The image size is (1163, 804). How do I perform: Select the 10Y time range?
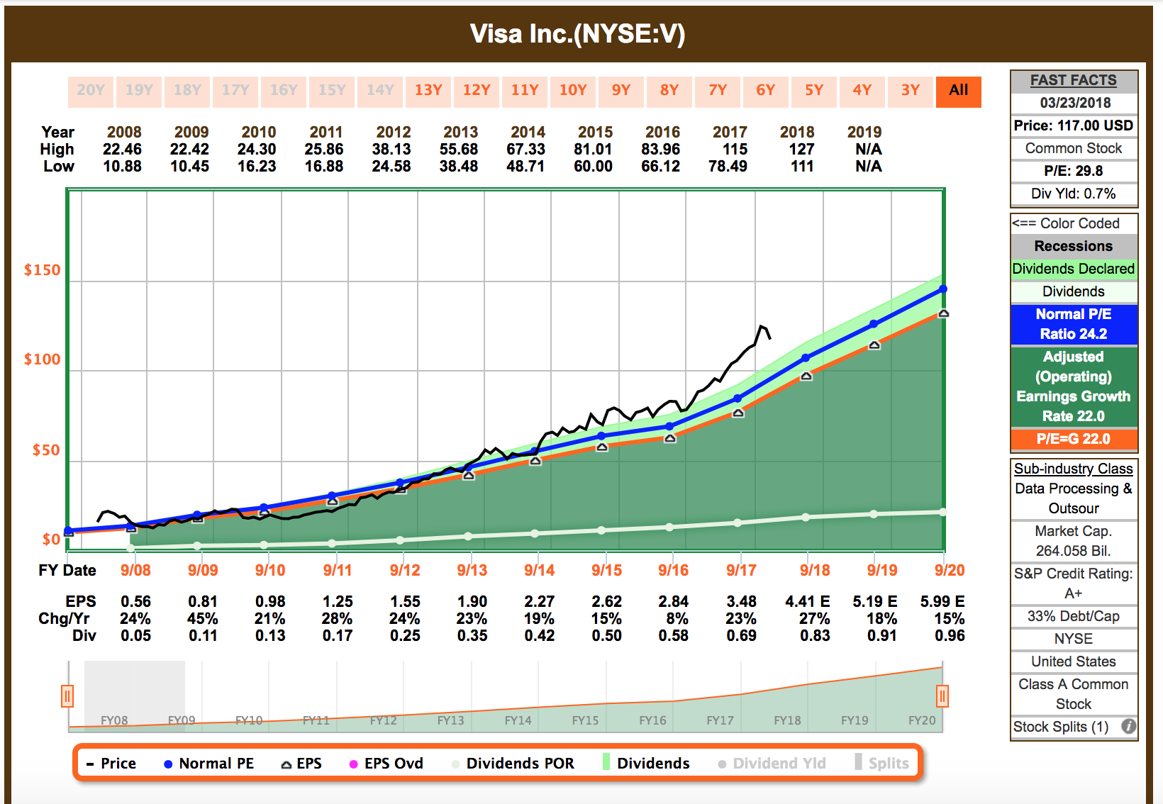click(x=573, y=91)
